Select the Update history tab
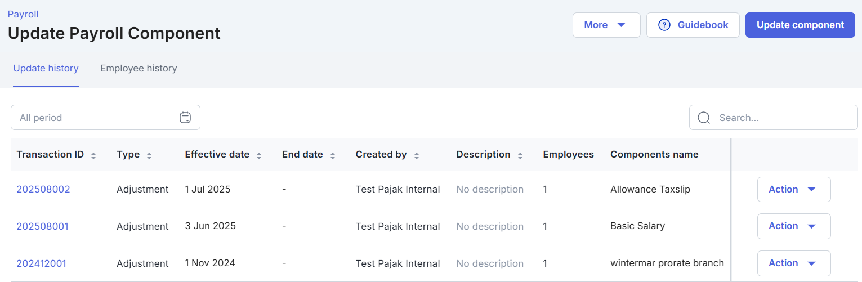 pyautogui.click(x=46, y=69)
